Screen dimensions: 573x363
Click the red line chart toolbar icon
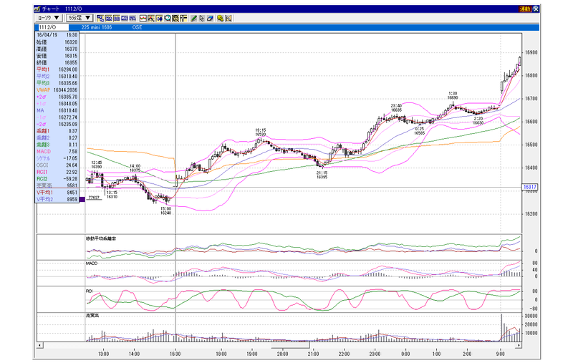coord(143,19)
